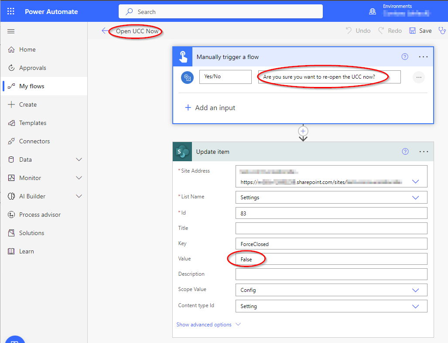Viewport: 448px width, 343px height.
Task: Click the Solutions icon in sidebar
Action: point(11,233)
